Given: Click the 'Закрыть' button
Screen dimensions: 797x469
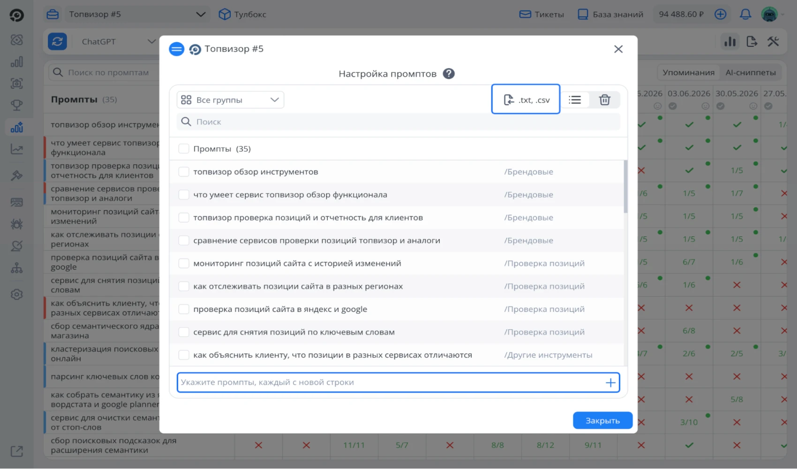Looking at the screenshot, I should coord(602,421).
